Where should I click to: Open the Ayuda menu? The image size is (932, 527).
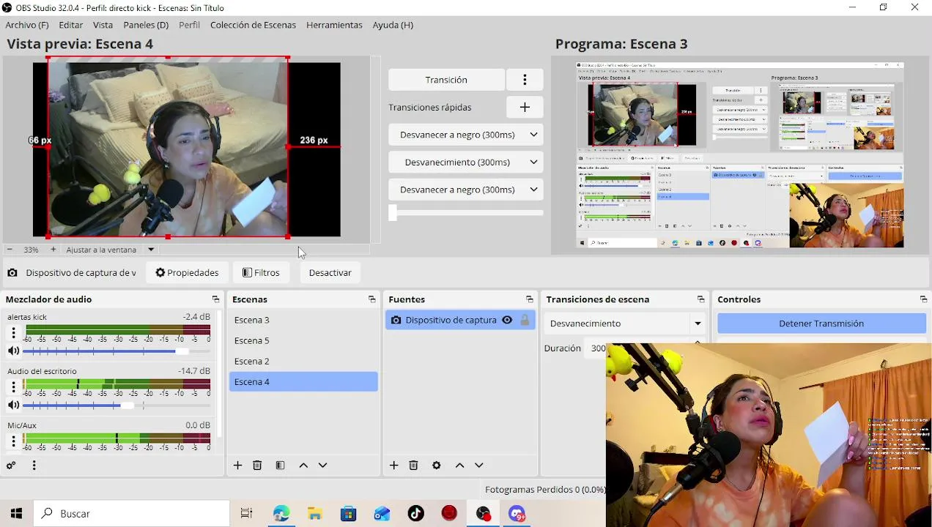393,25
